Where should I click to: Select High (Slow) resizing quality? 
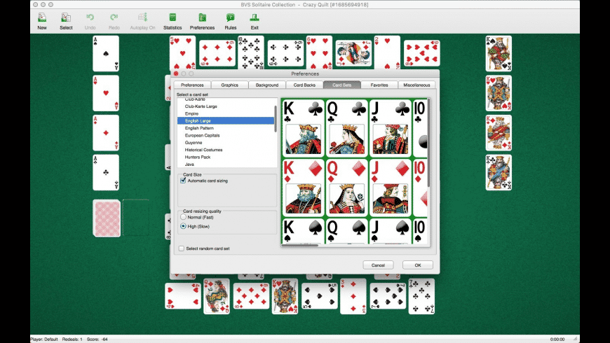(183, 226)
